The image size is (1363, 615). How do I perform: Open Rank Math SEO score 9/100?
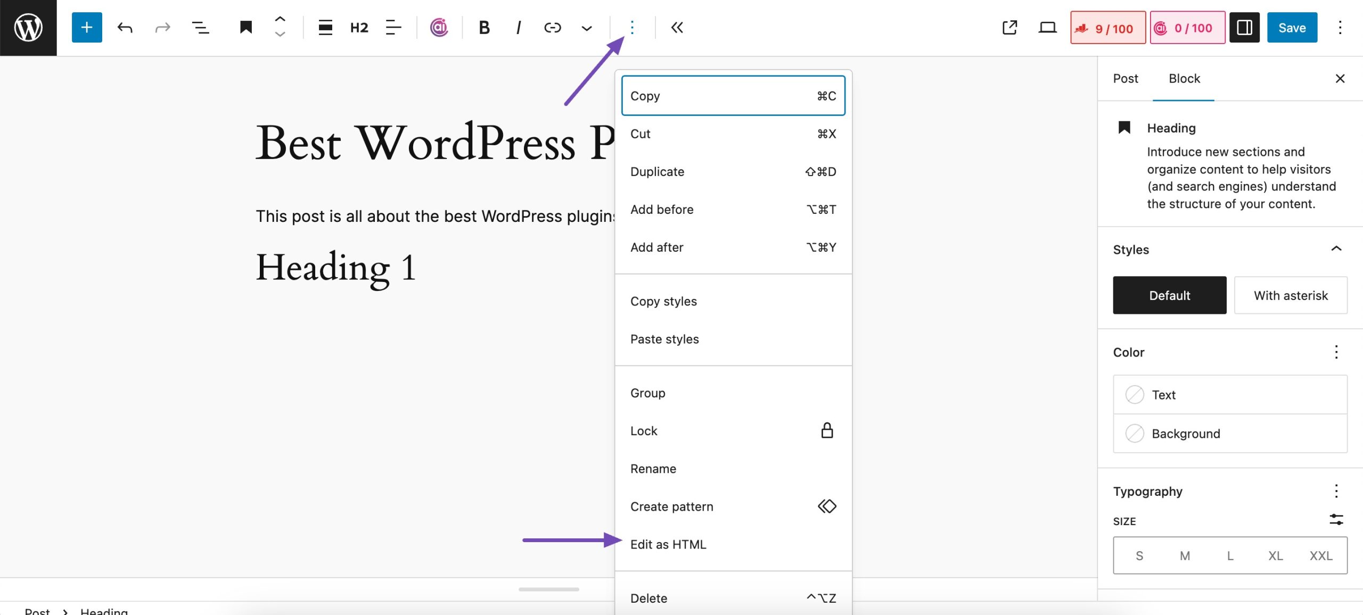1108,28
